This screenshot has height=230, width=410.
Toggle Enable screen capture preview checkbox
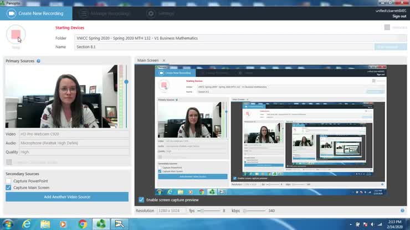click(x=141, y=200)
